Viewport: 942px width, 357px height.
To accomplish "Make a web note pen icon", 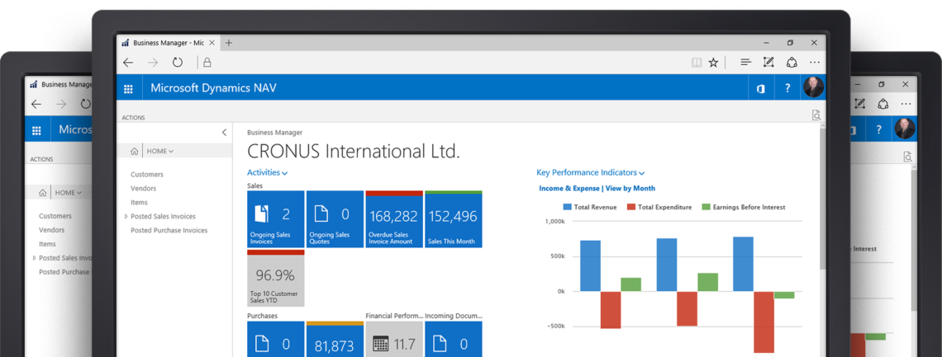I will click(x=768, y=62).
